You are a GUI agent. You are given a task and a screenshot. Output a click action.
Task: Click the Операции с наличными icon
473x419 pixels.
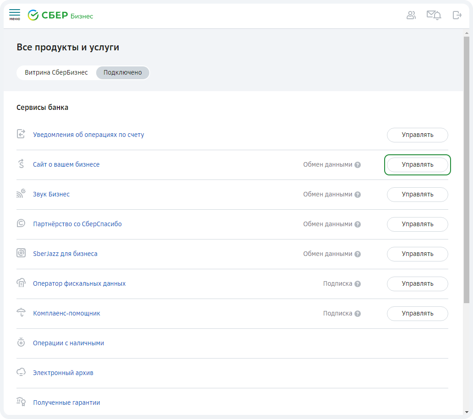pyautogui.click(x=21, y=343)
